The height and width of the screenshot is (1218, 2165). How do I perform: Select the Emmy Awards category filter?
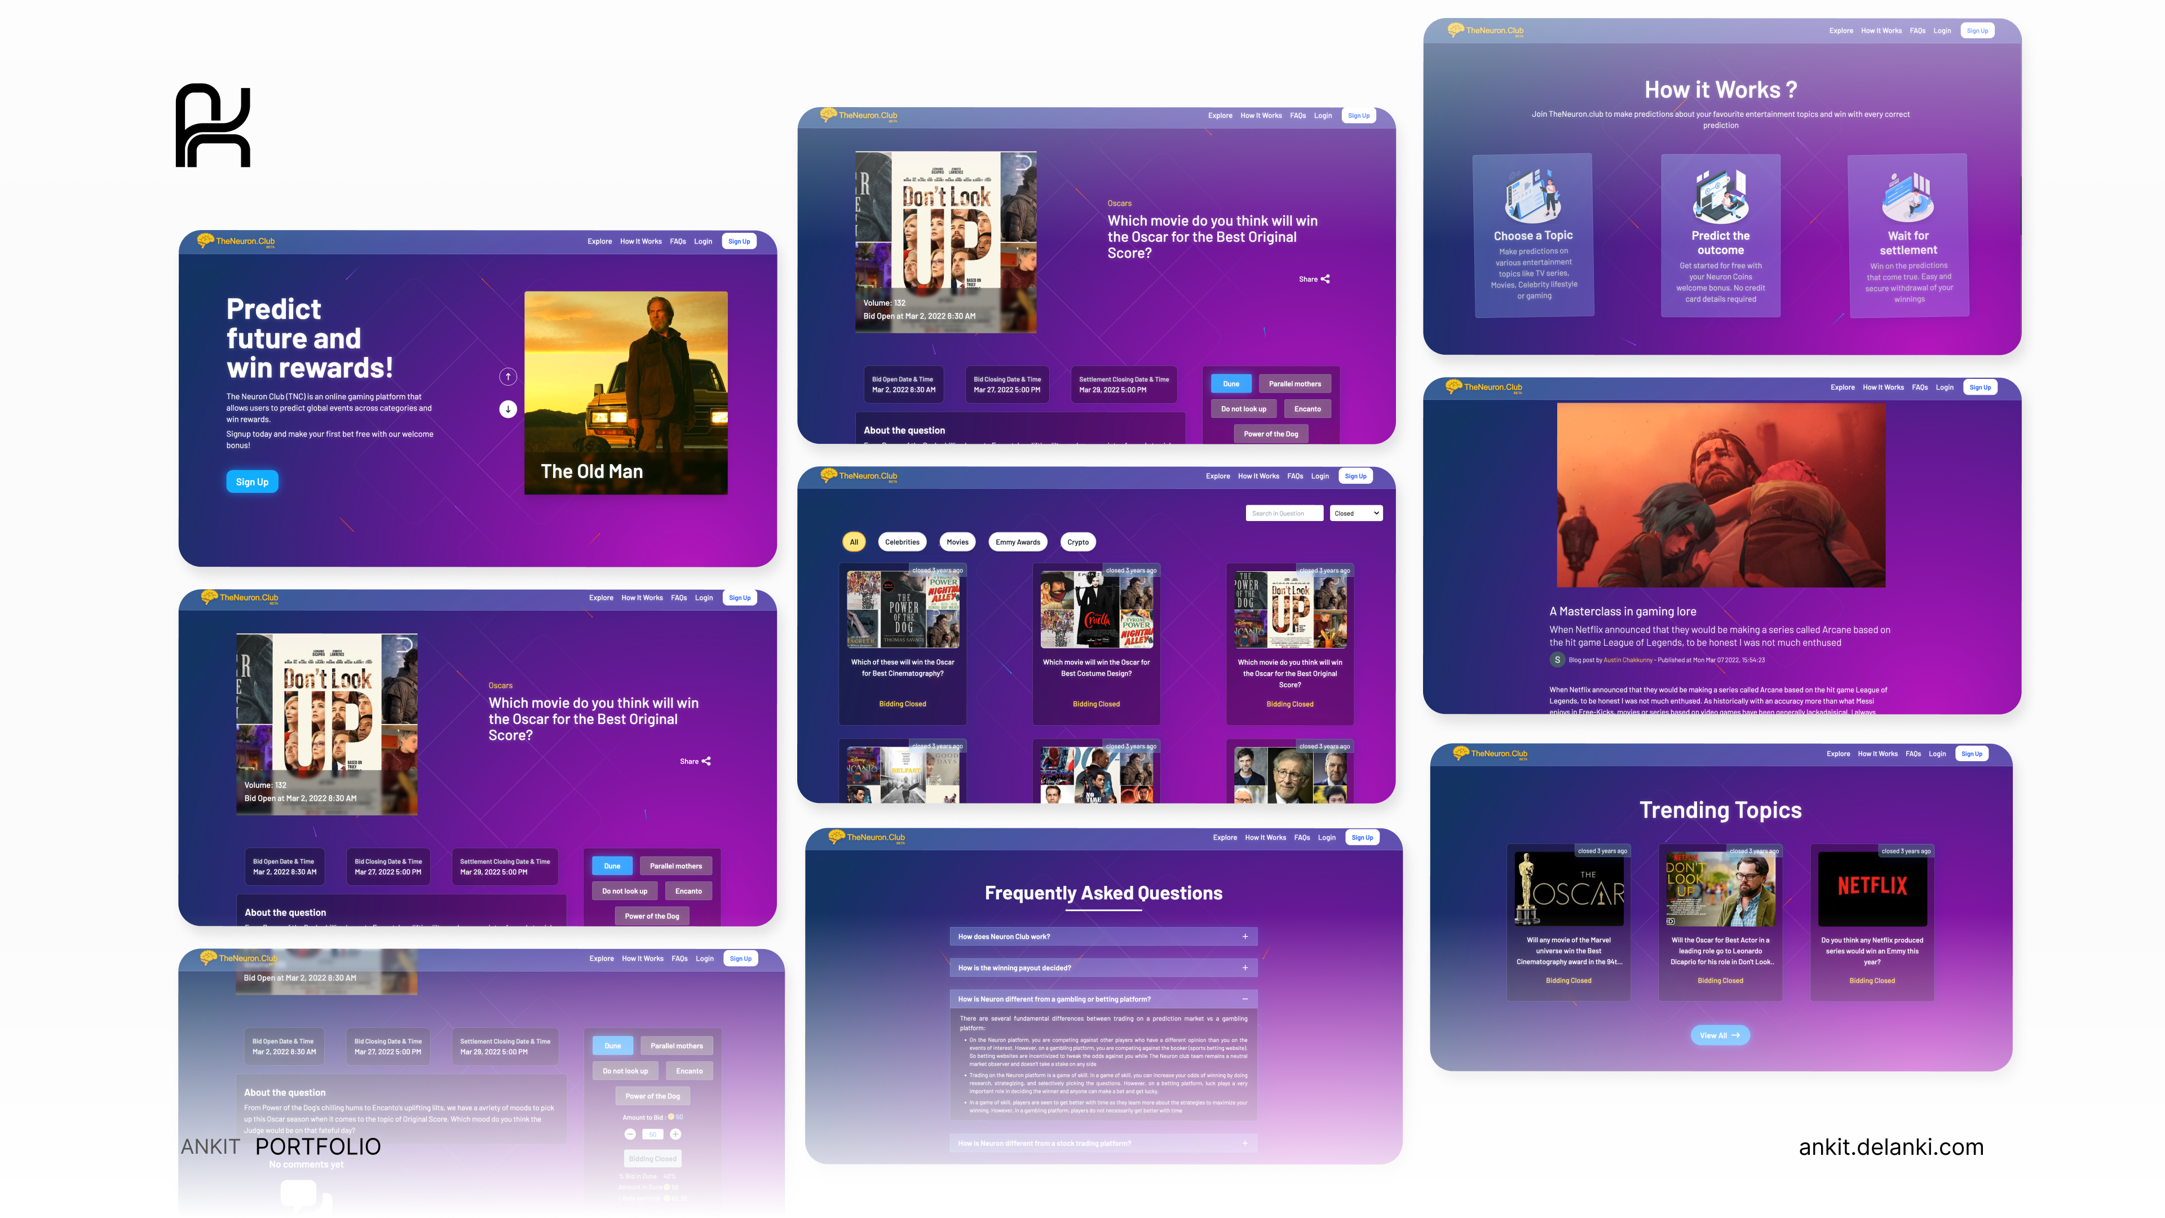click(1018, 542)
